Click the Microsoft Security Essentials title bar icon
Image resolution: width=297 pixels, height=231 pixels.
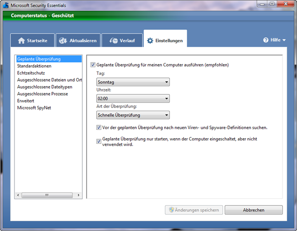5,5
